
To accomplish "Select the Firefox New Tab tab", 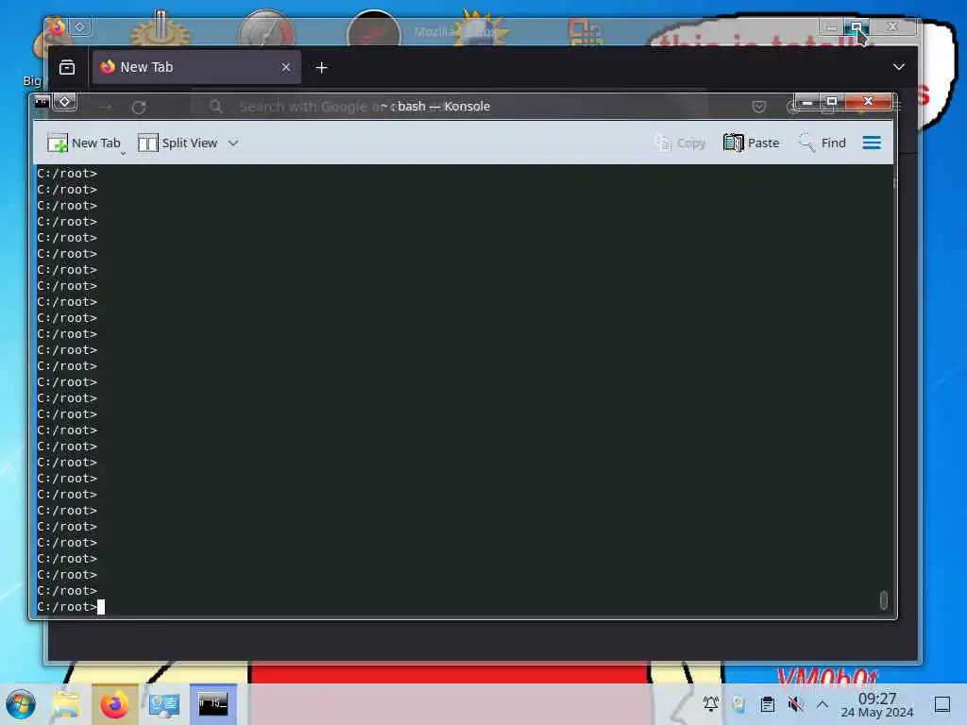I will 196,67.
